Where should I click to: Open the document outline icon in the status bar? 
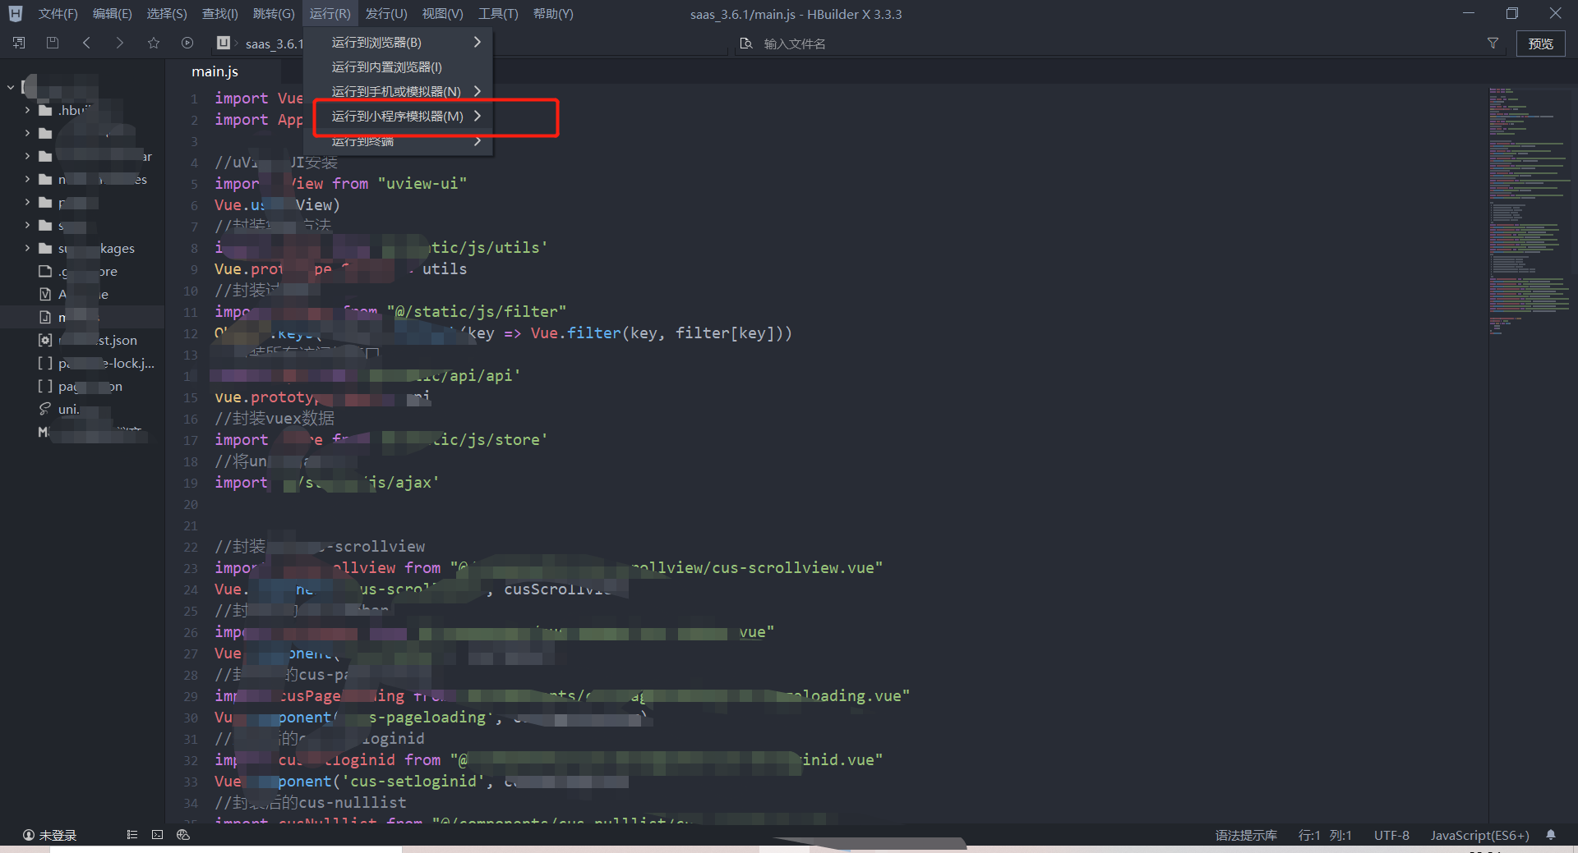131,835
